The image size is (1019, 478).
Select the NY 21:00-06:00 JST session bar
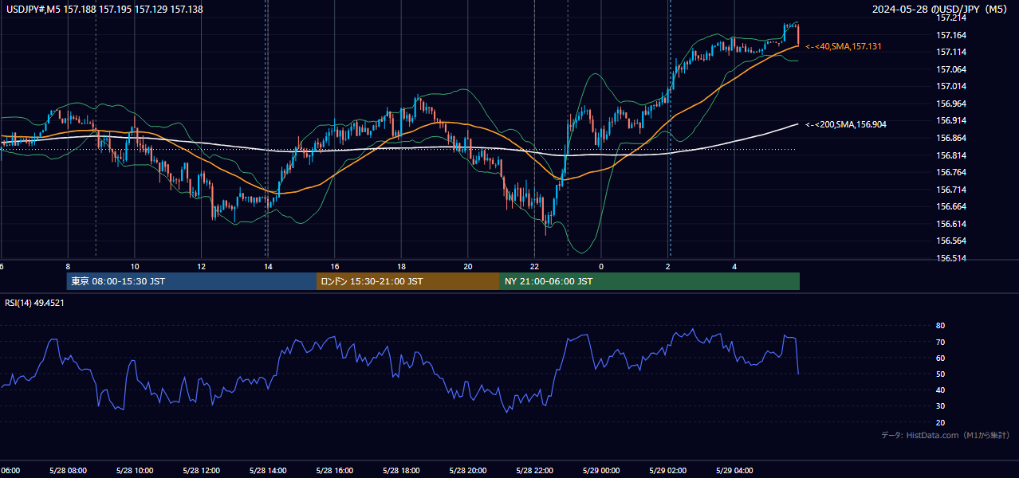(x=650, y=281)
